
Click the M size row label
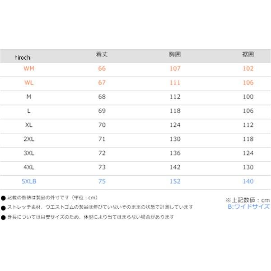click(29, 97)
